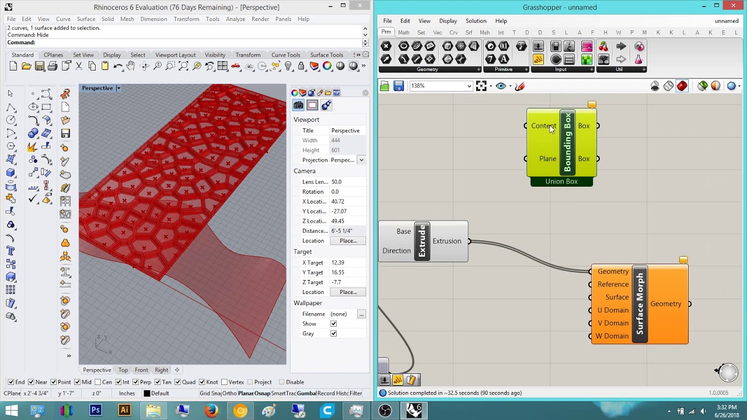The width and height of the screenshot is (747, 420).
Task: Open the 138% zoom level dropdown
Action: coord(469,86)
